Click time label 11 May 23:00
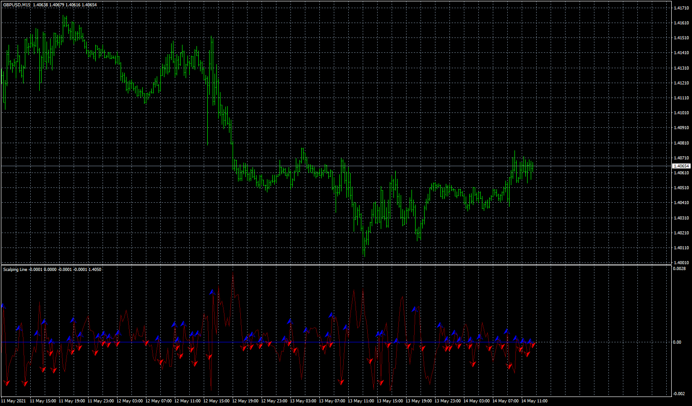Screen dimensions: 692x406 (101, 401)
